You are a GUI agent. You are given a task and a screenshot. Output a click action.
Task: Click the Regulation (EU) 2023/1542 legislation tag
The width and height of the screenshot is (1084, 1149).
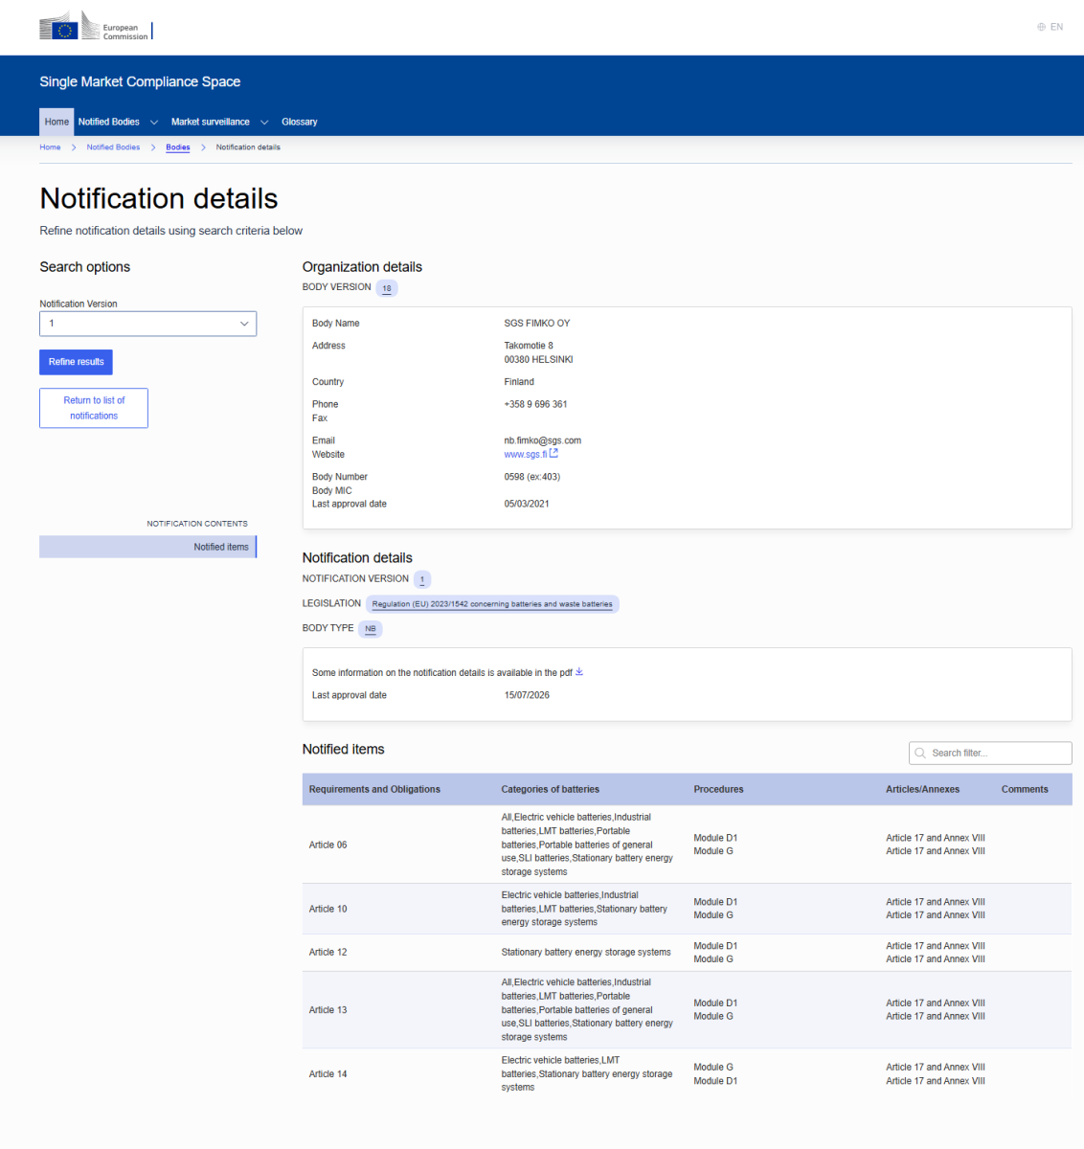[x=492, y=604]
